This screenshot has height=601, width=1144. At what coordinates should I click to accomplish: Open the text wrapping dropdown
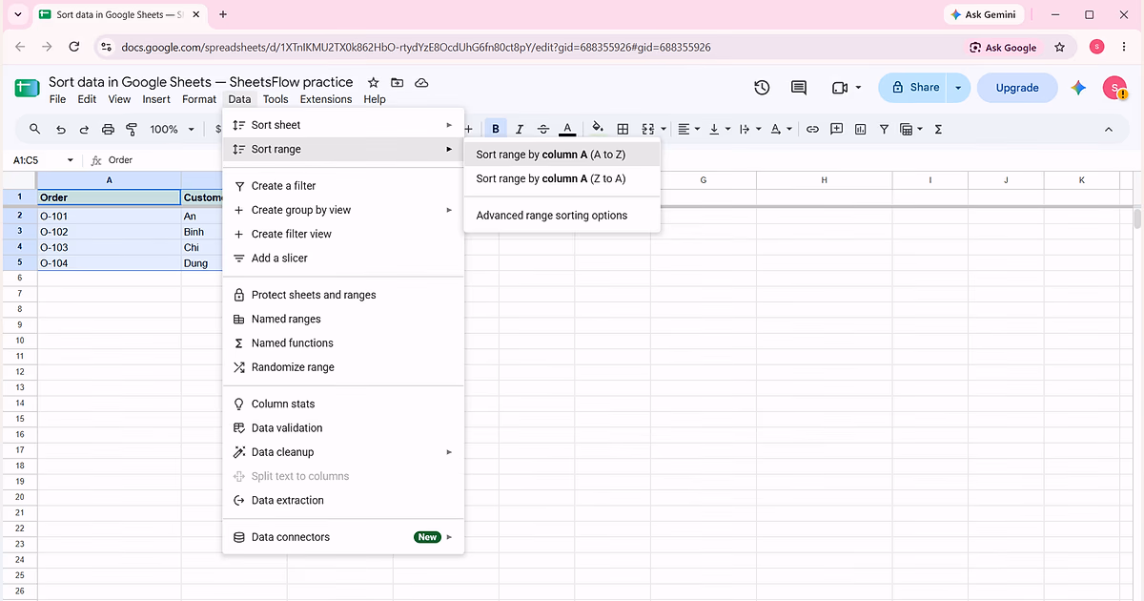pos(749,129)
